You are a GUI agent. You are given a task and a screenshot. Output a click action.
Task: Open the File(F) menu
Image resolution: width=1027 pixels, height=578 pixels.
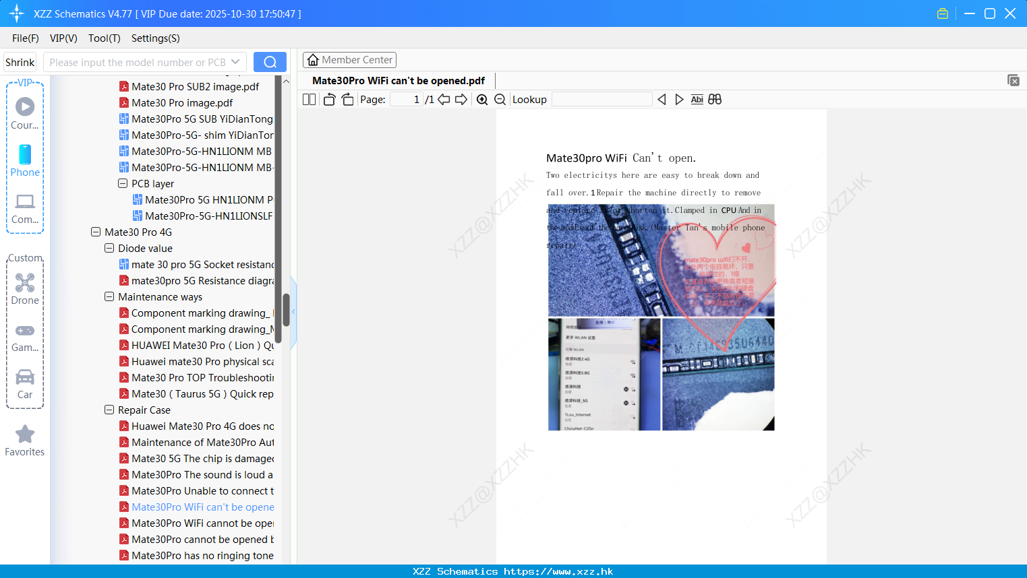[x=26, y=38]
